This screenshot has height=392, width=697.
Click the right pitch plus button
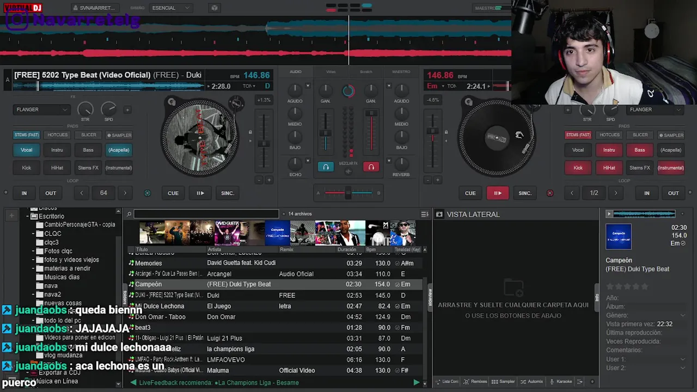click(438, 180)
